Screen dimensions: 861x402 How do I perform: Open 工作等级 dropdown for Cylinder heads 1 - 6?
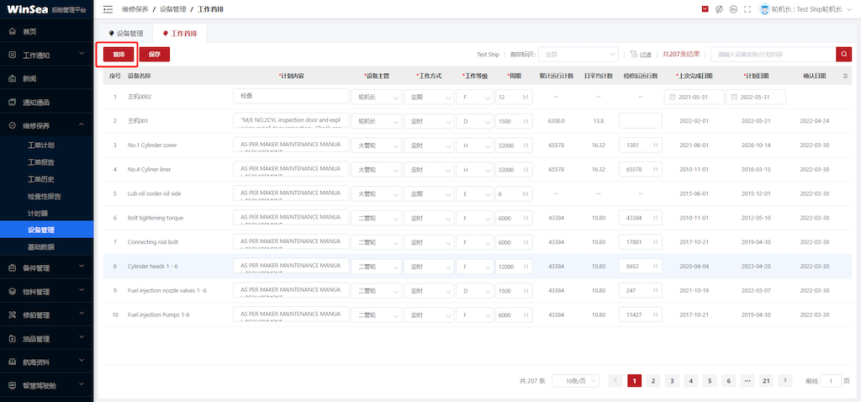(x=474, y=267)
